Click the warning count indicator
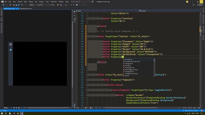This screenshot has height=115, width=205. click(x=91, y=108)
